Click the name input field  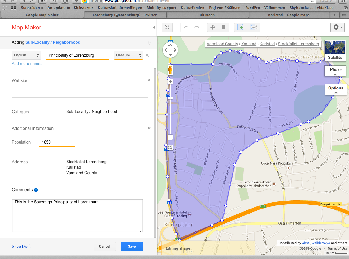(77, 55)
